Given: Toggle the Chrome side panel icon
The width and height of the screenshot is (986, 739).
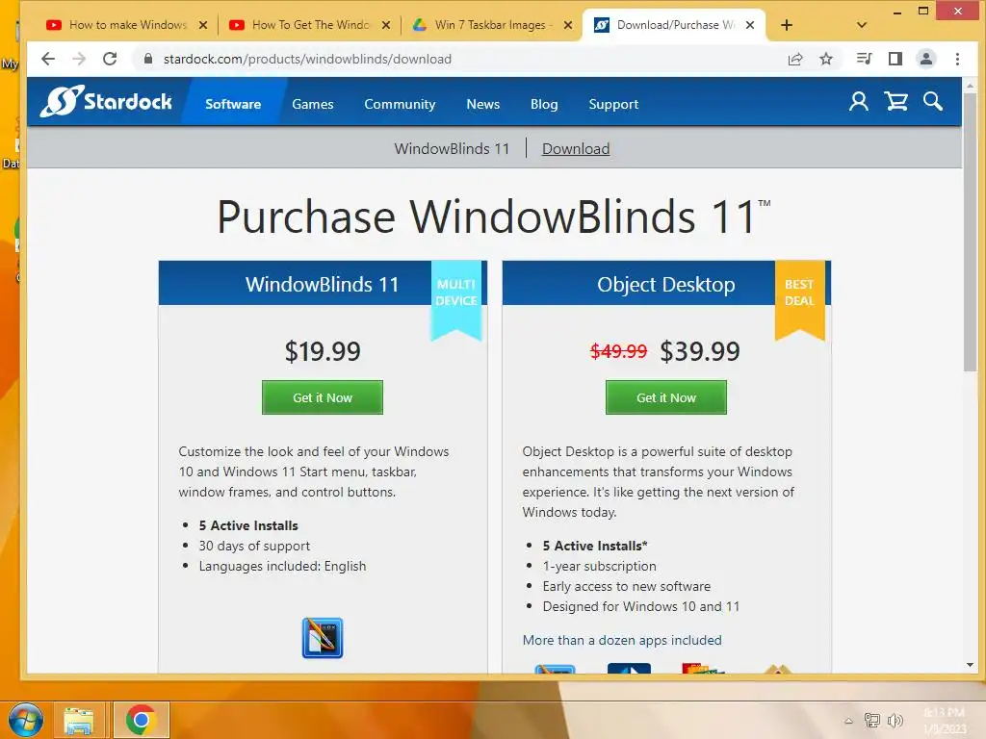Looking at the screenshot, I should (x=895, y=59).
